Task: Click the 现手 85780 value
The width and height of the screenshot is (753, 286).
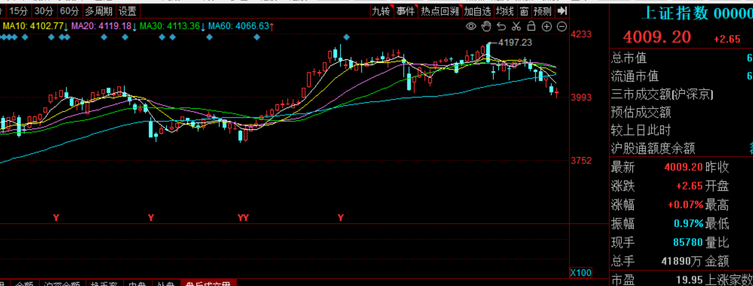Action: [x=688, y=242]
